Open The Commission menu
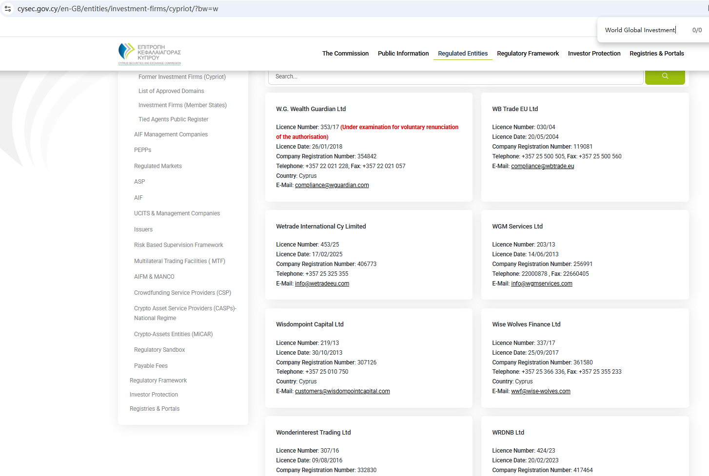This screenshot has width=709, height=476. [345, 54]
